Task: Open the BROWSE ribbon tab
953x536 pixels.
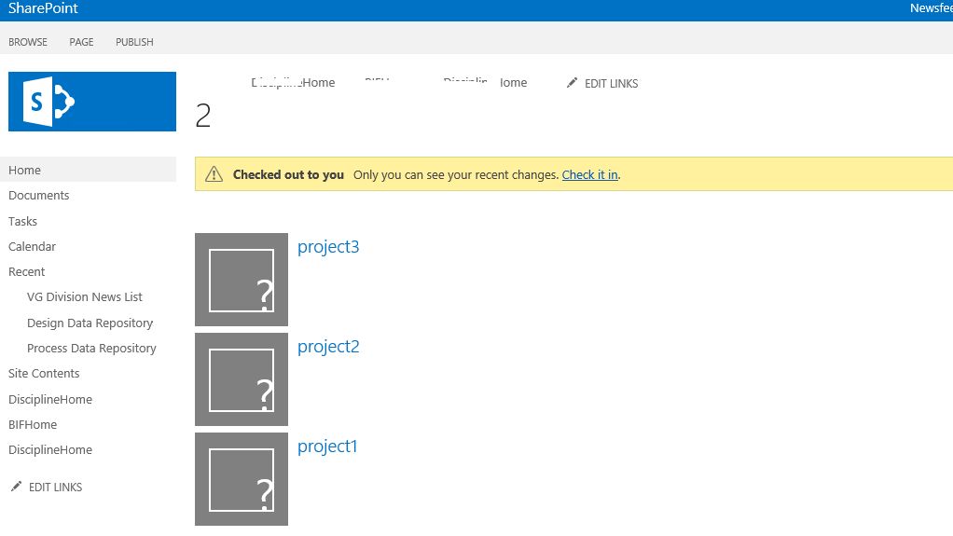Action: point(28,42)
